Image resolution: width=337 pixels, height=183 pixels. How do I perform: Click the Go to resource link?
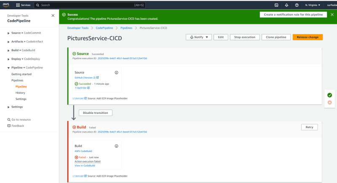(x=21, y=120)
